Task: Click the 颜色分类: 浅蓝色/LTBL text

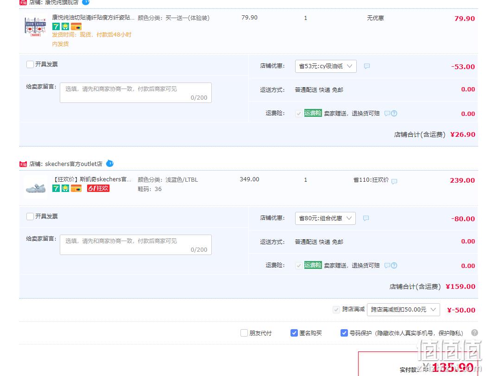Action: 168,179
